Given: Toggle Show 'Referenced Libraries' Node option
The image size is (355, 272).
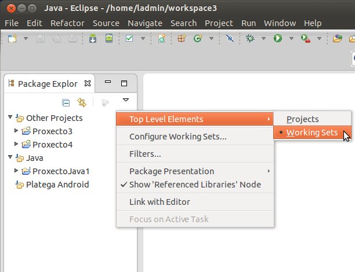Looking at the screenshot, I should tap(195, 185).
